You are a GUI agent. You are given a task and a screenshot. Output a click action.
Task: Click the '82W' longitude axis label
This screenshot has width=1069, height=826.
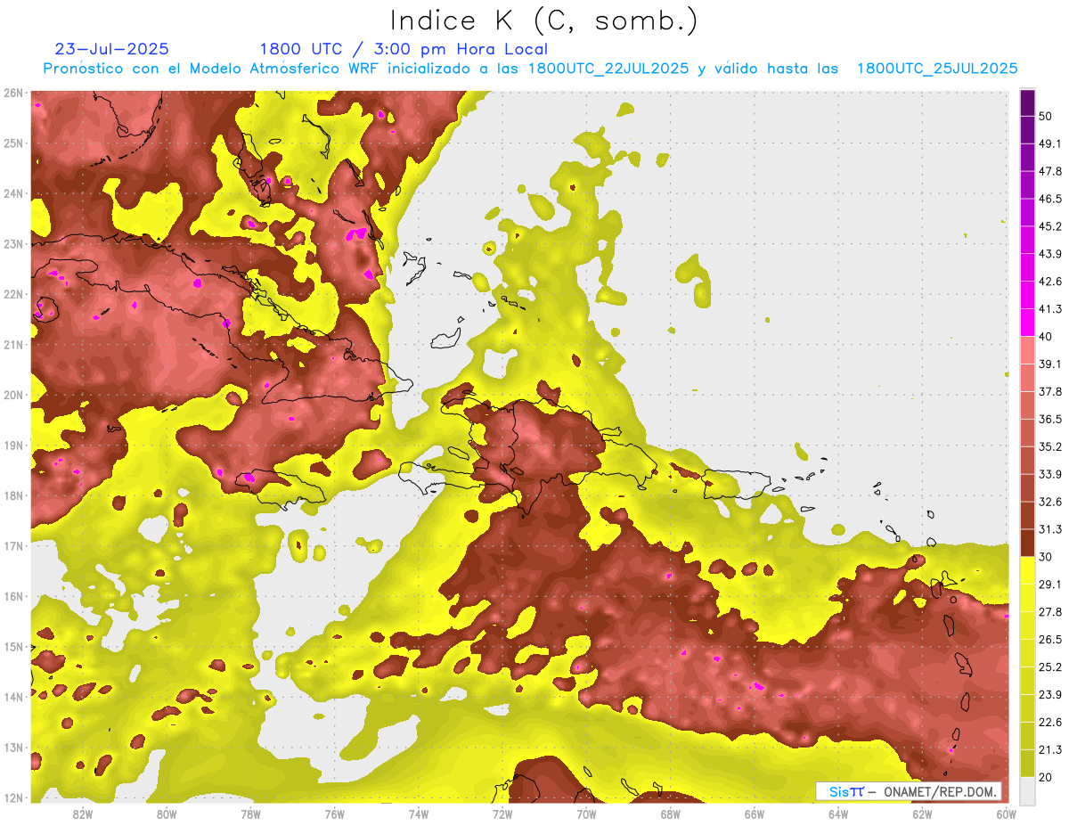(83, 814)
